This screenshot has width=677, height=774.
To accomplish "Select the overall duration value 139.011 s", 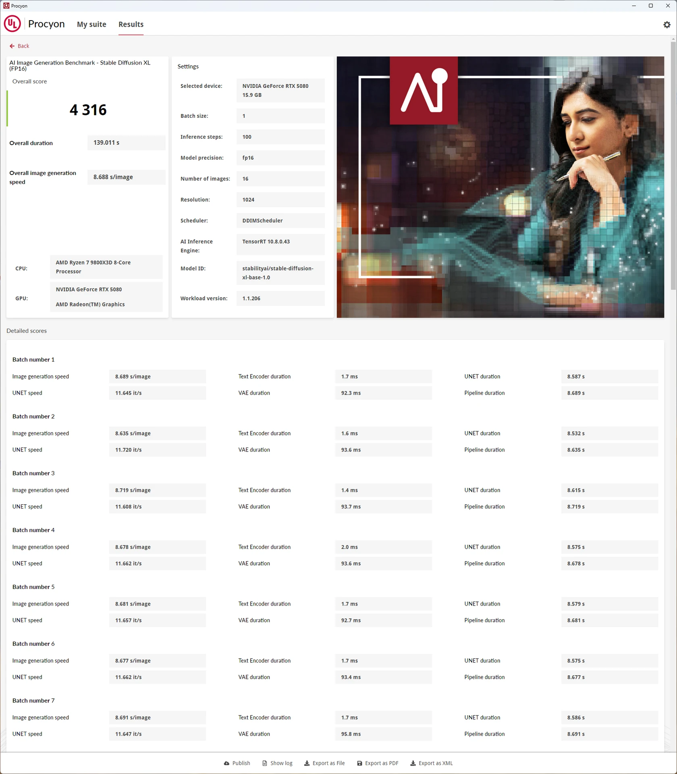I will (x=126, y=143).
